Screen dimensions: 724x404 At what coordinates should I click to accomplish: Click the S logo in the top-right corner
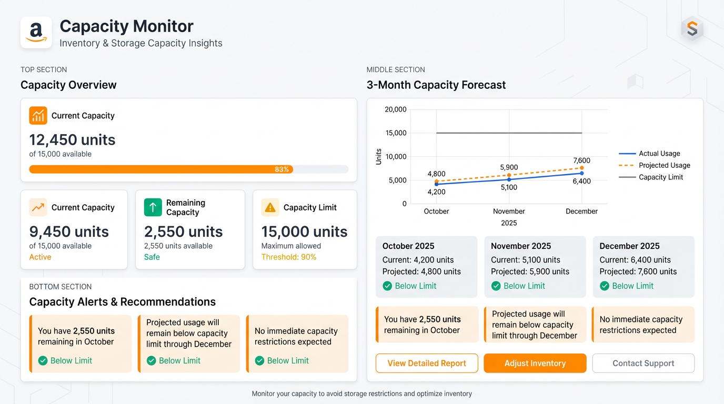[692, 29]
